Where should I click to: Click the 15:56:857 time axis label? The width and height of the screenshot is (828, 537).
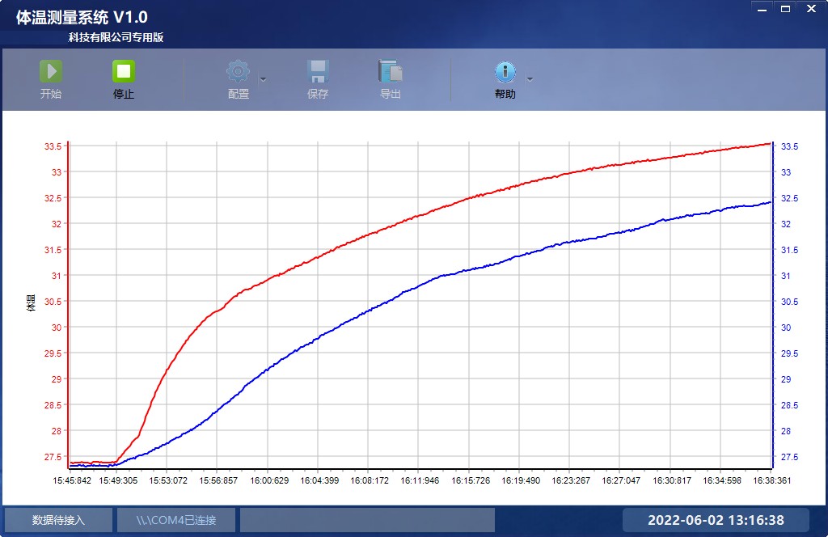[218, 480]
